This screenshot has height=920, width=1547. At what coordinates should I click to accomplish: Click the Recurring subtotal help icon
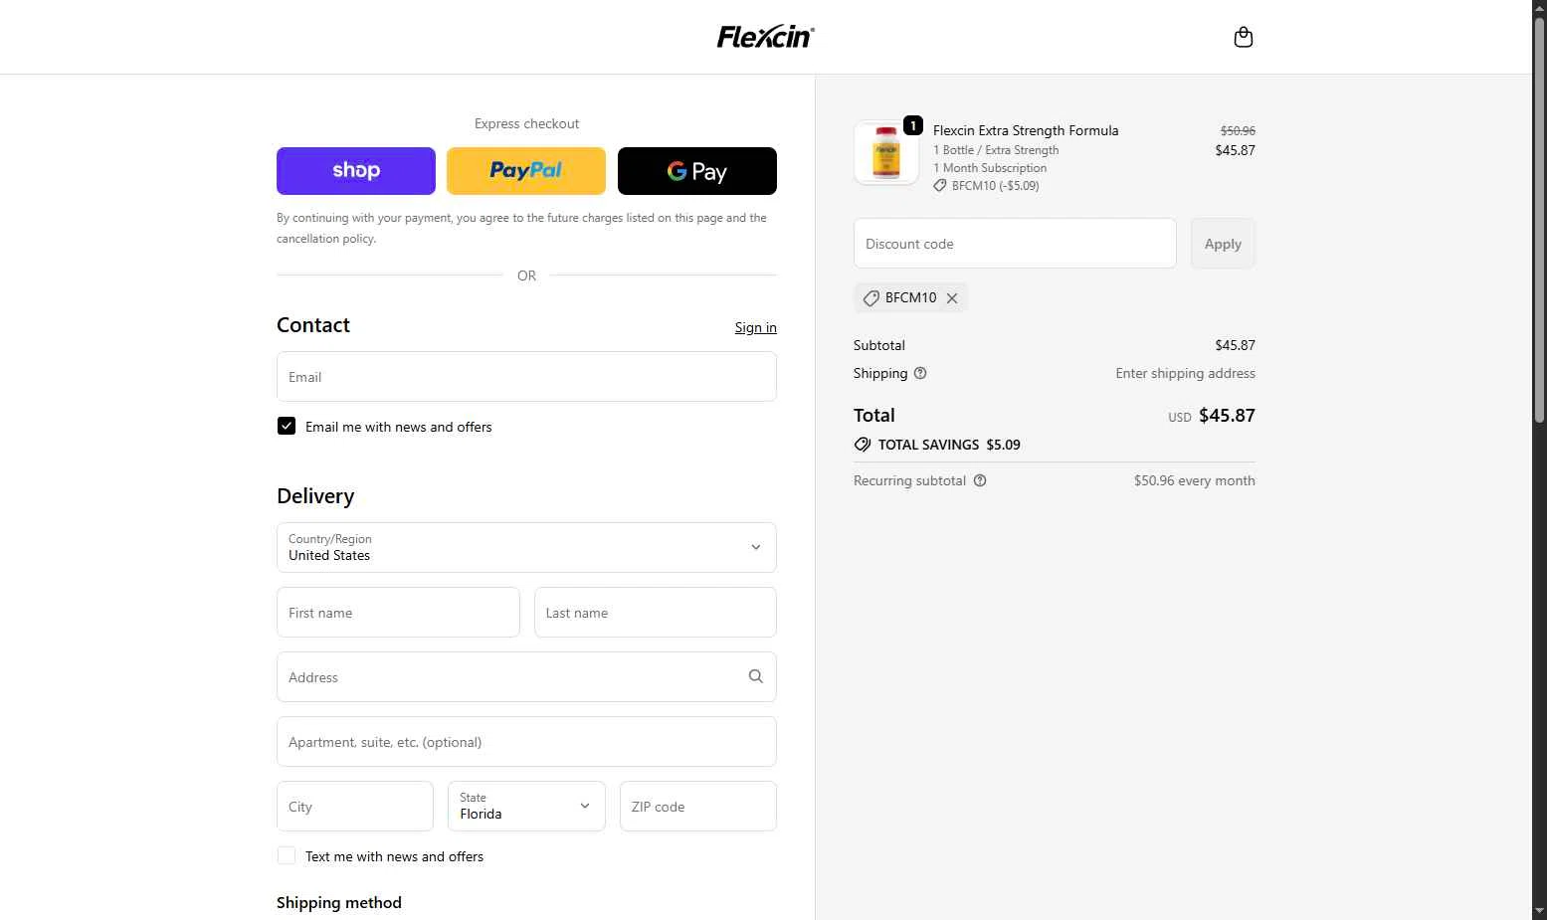coord(980,481)
